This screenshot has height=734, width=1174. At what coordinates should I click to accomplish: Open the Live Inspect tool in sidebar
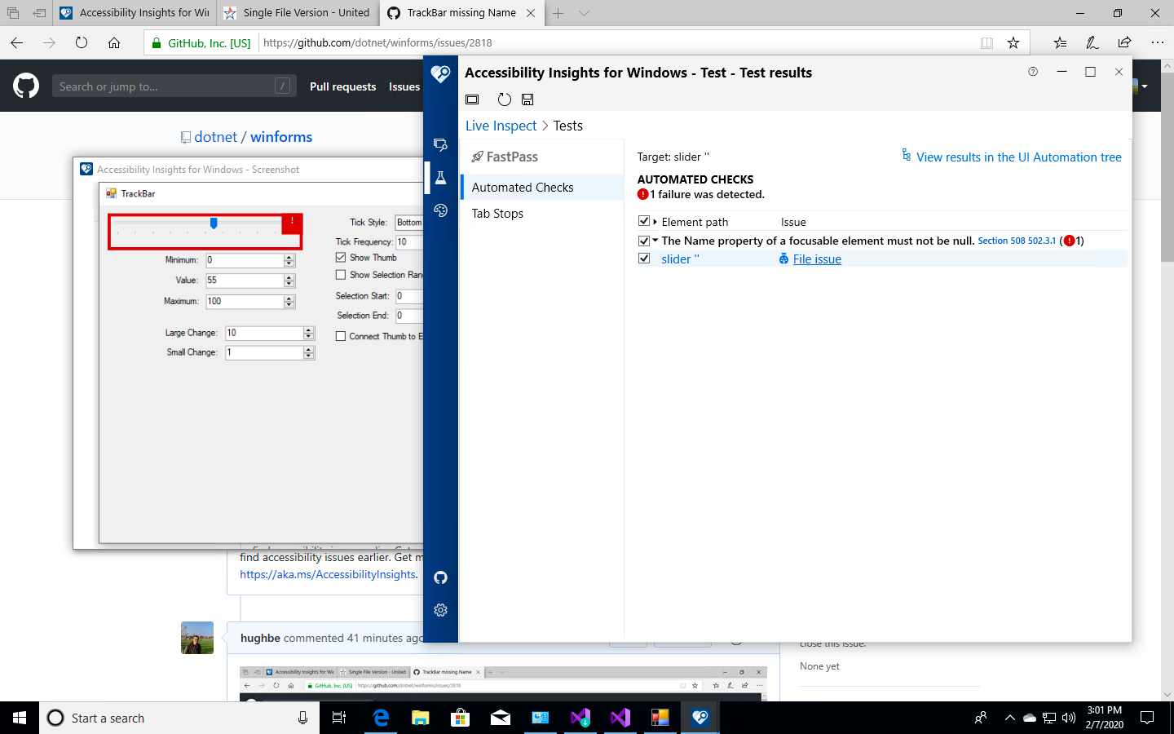pyautogui.click(x=440, y=144)
